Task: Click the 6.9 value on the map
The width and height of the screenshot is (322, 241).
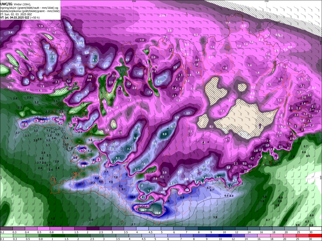Action: pyautogui.click(x=173, y=127)
